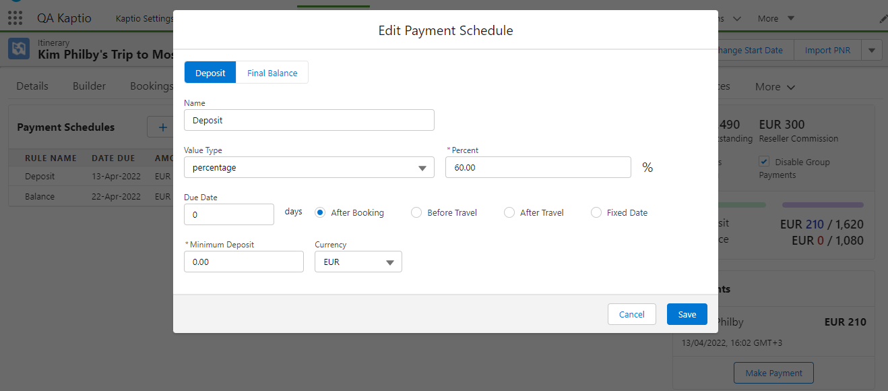Click the pencil edit icon at top right

[883, 19]
